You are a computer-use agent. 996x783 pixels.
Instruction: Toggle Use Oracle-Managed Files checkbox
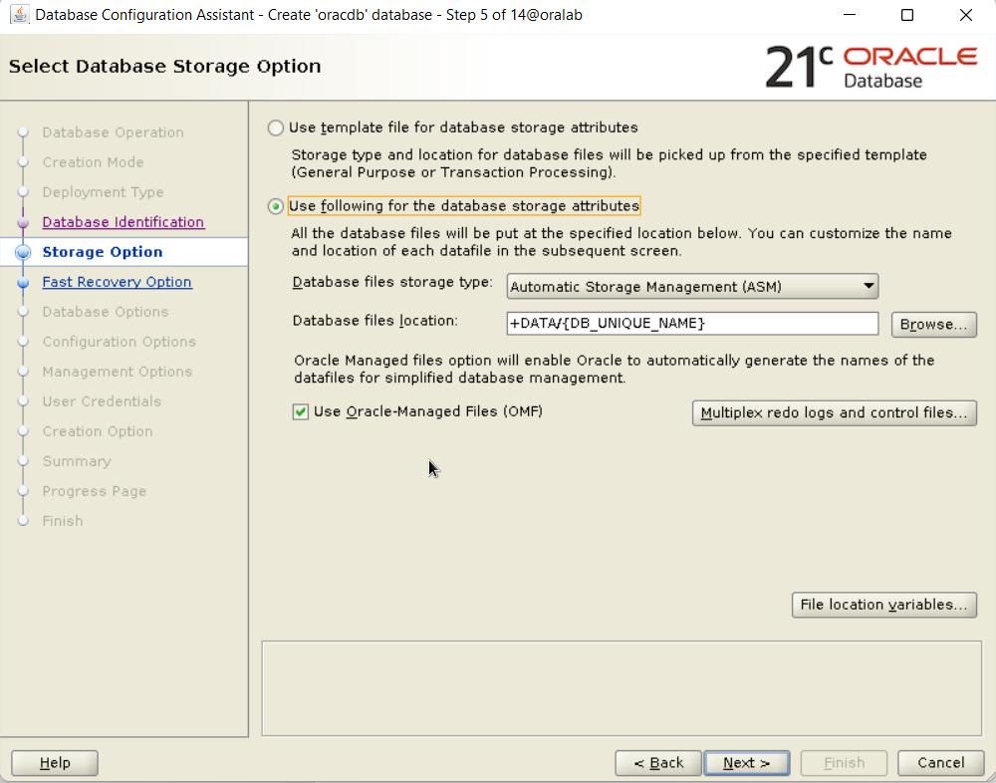(301, 411)
